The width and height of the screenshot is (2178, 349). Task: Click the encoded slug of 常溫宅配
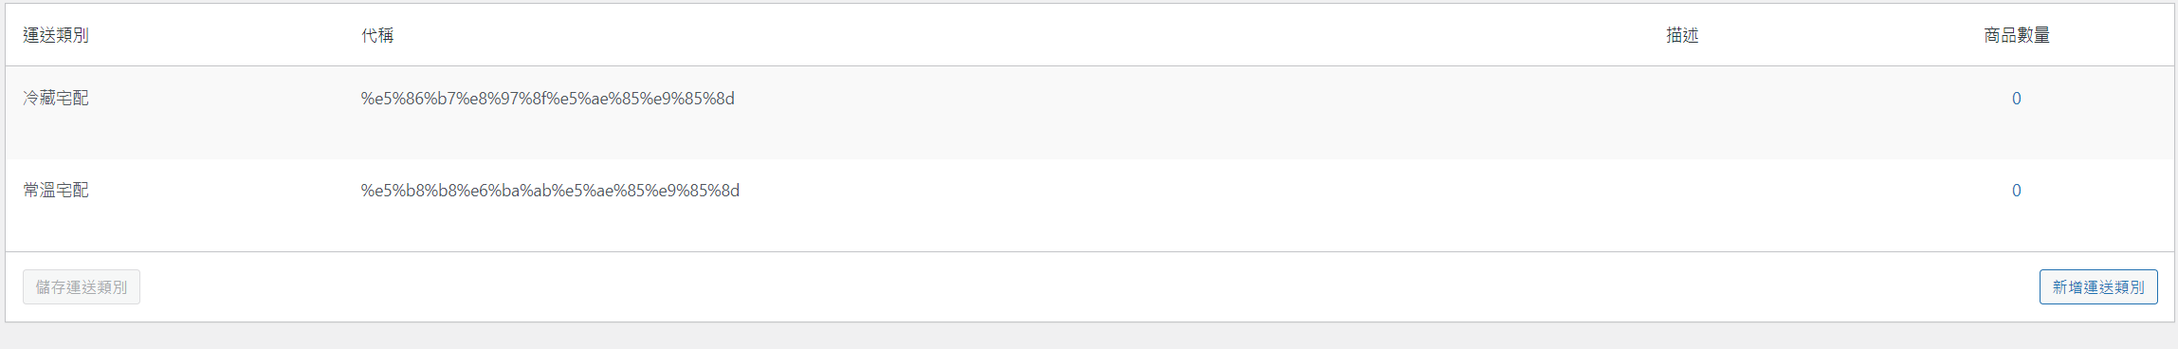550,191
